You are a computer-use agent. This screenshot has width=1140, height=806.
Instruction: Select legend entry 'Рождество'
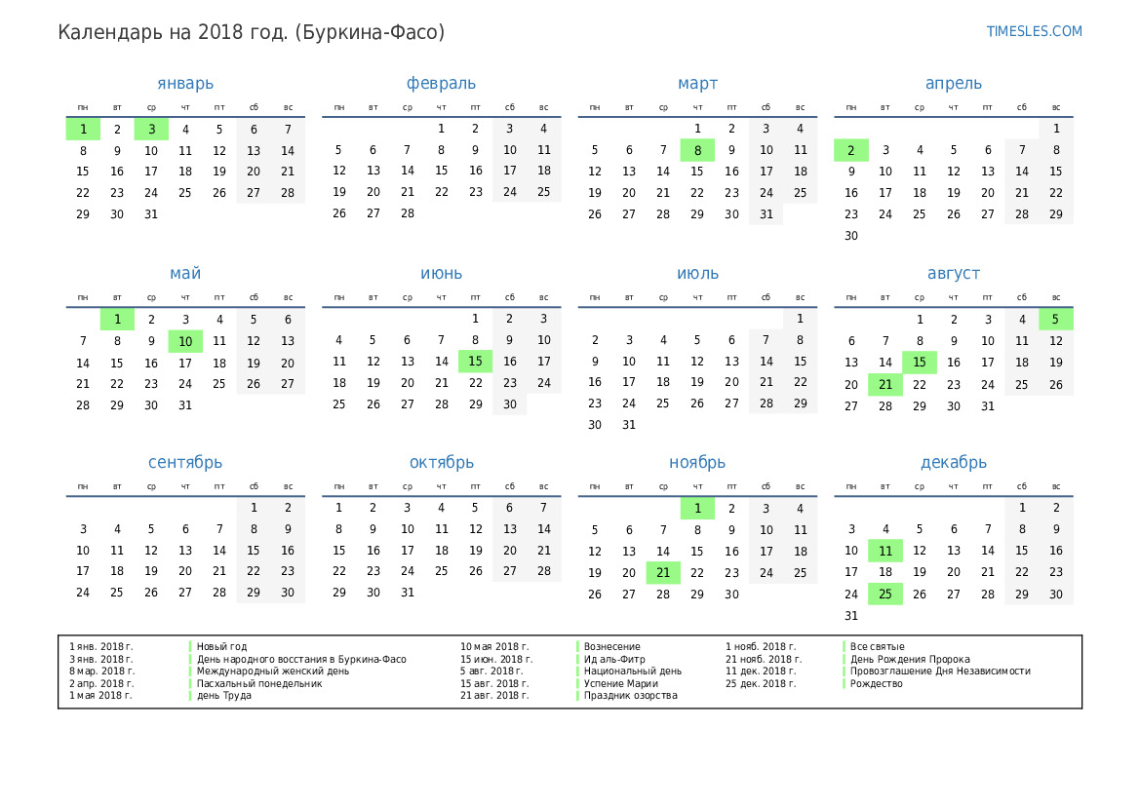[x=876, y=683]
